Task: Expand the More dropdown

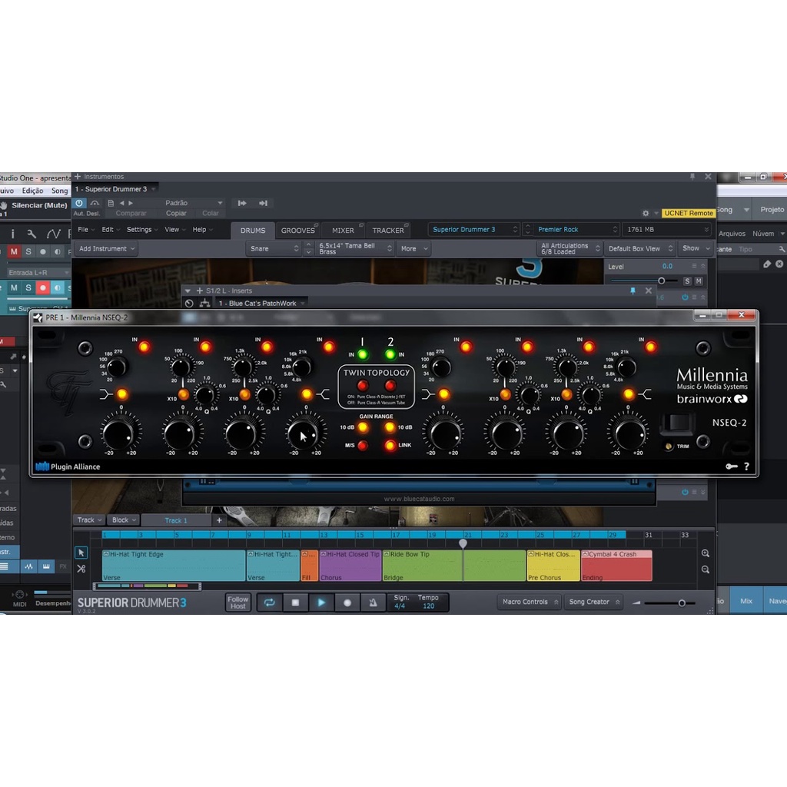Action: click(x=414, y=248)
